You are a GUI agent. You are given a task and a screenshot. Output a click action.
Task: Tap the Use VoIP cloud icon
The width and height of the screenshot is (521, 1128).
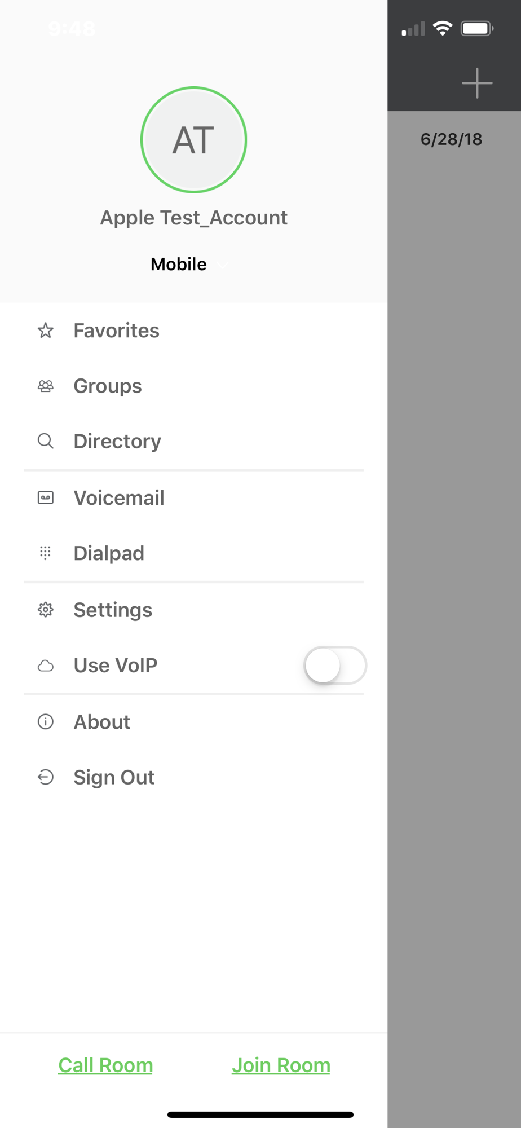[46, 666]
